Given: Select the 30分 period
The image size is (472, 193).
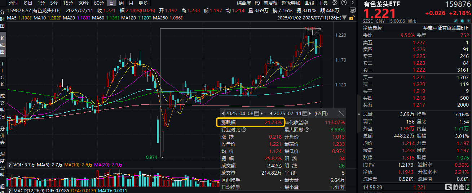Looking at the screenshot, I should click(84, 3).
